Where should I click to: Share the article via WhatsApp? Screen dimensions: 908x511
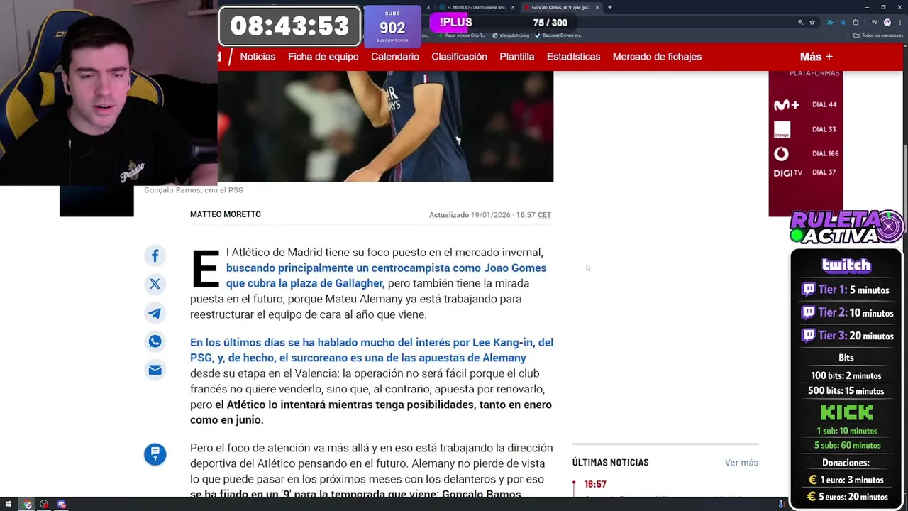point(155,341)
